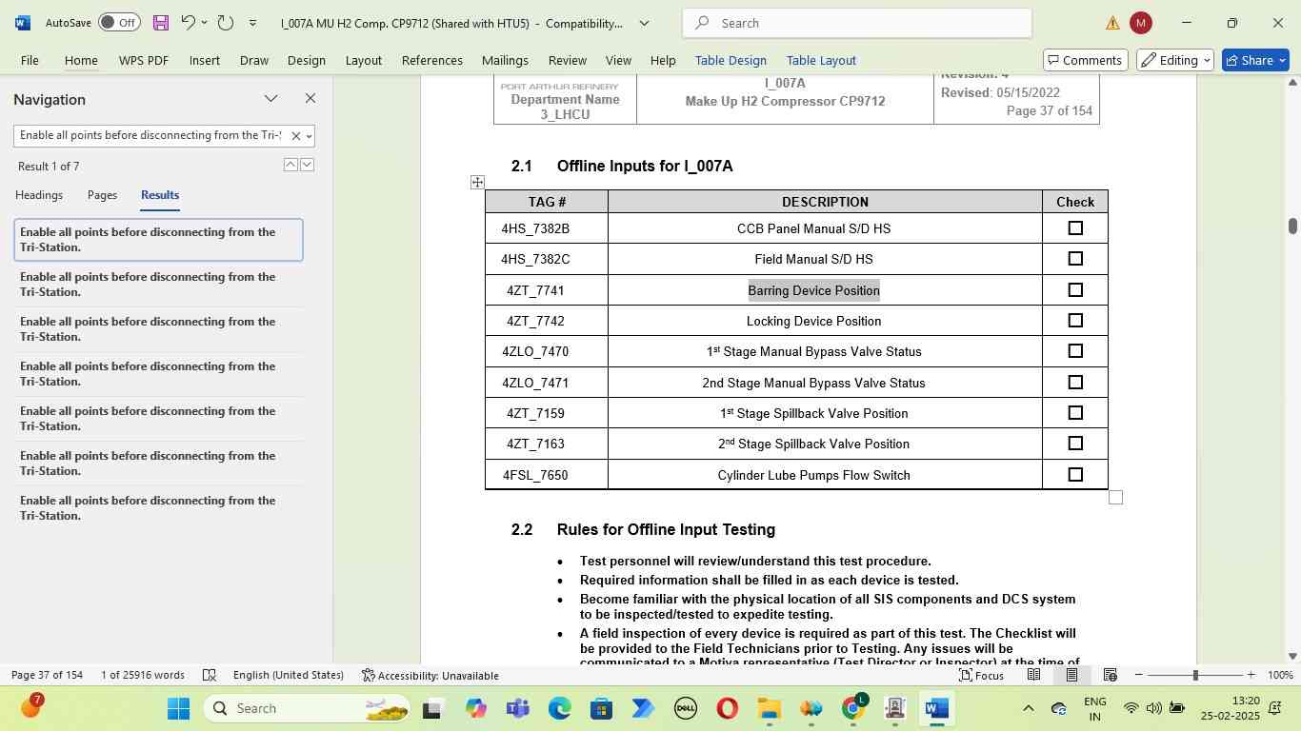Close the Navigation pane
Image resolution: width=1301 pixels, height=731 pixels.
[310, 98]
